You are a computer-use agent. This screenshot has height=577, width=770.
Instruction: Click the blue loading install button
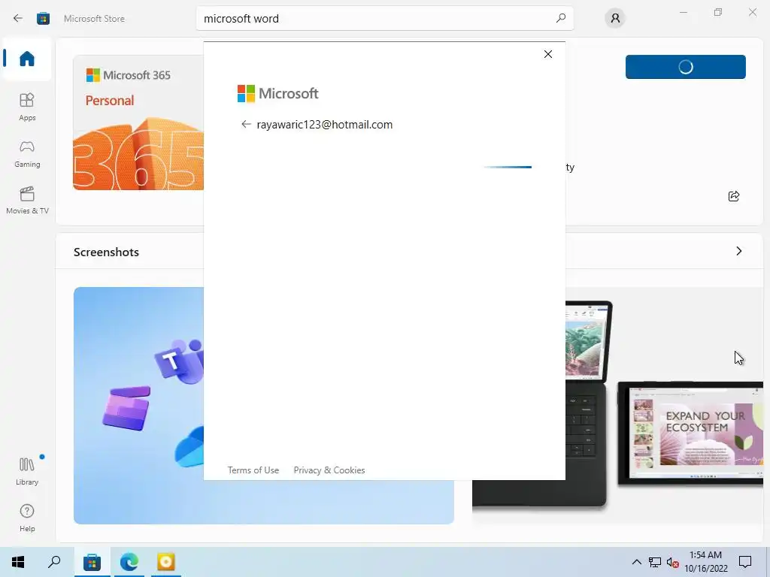[x=686, y=67]
